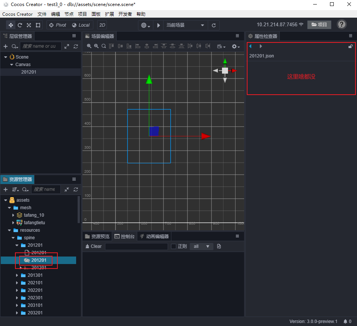Image resolution: width=357 pixels, height=326 pixels.
Task: Open the console log level dropdown
Action: (x=201, y=246)
